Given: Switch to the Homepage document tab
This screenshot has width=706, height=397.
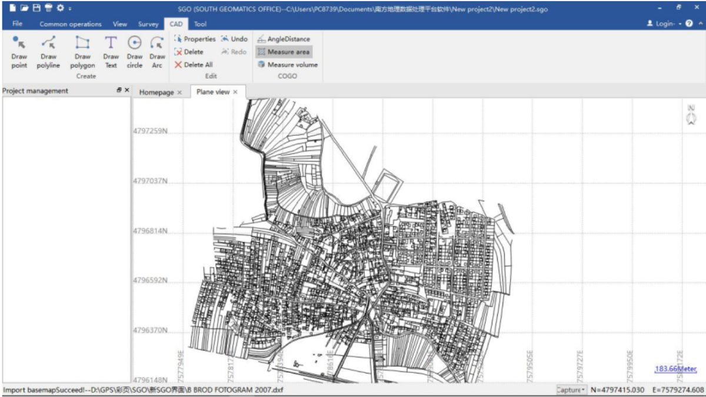Looking at the screenshot, I should click(x=156, y=92).
